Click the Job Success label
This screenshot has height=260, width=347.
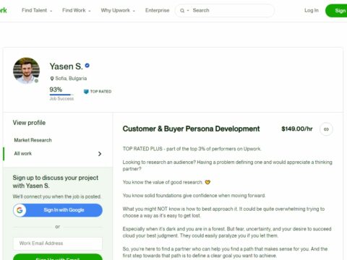tap(61, 99)
